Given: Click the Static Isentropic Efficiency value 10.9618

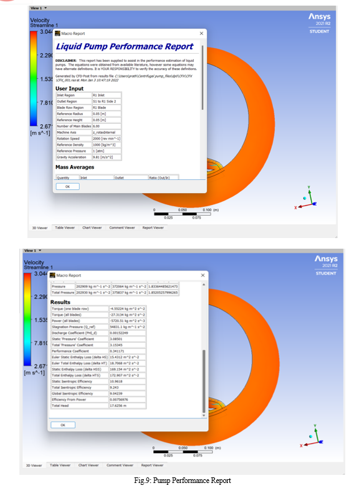Looking at the screenshot, I should coord(127,381).
